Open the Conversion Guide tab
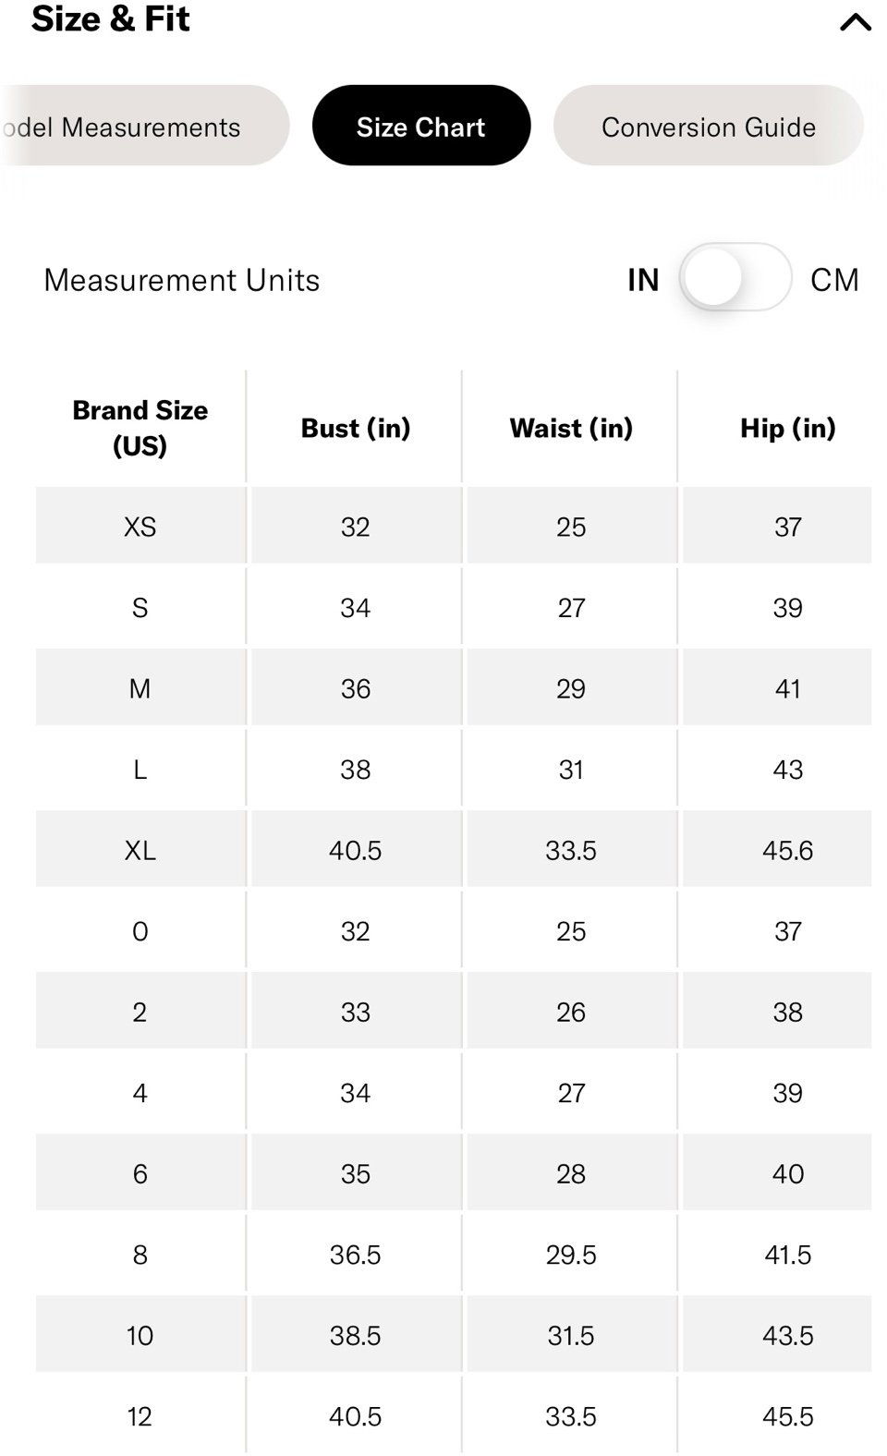This screenshot has height=1456, width=887. 709,126
